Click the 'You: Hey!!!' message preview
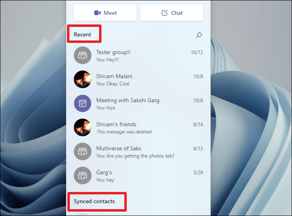292x216 pixels. (107, 60)
